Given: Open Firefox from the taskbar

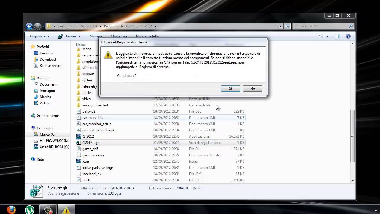Looking at the screenshot, I should click(x=11, y=210).
